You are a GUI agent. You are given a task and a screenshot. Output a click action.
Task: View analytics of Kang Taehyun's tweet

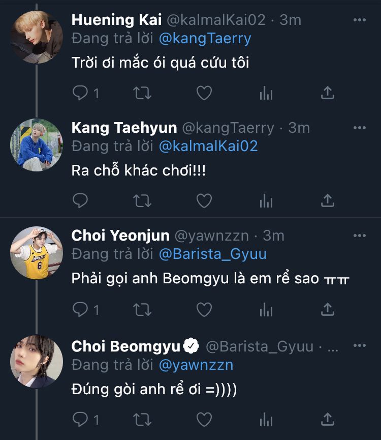tap(266, 201)
